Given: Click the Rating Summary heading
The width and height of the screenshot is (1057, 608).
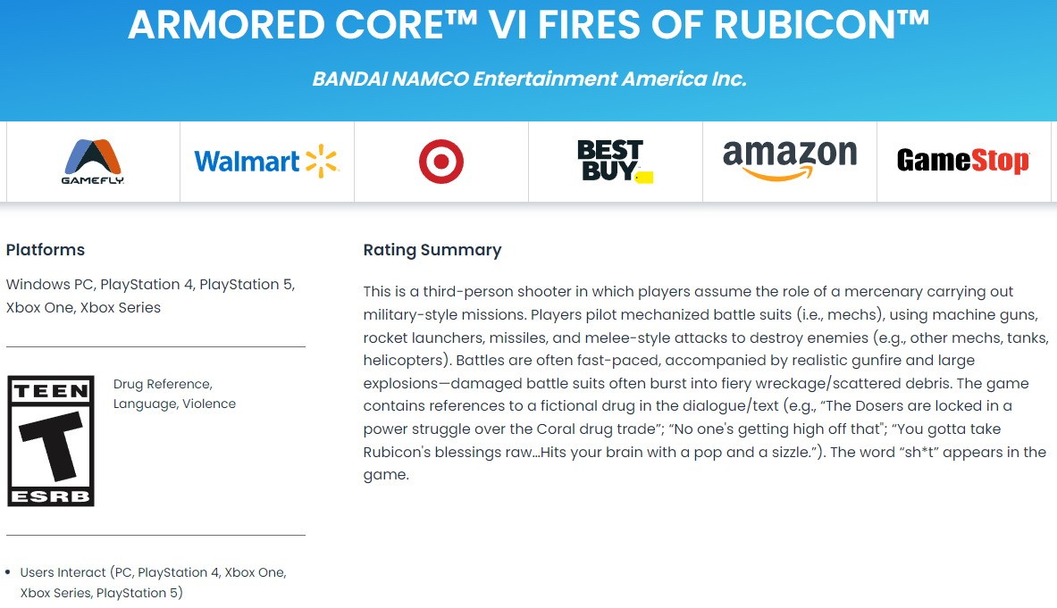Looking at the screenshot, I should [x=432, y=250].
